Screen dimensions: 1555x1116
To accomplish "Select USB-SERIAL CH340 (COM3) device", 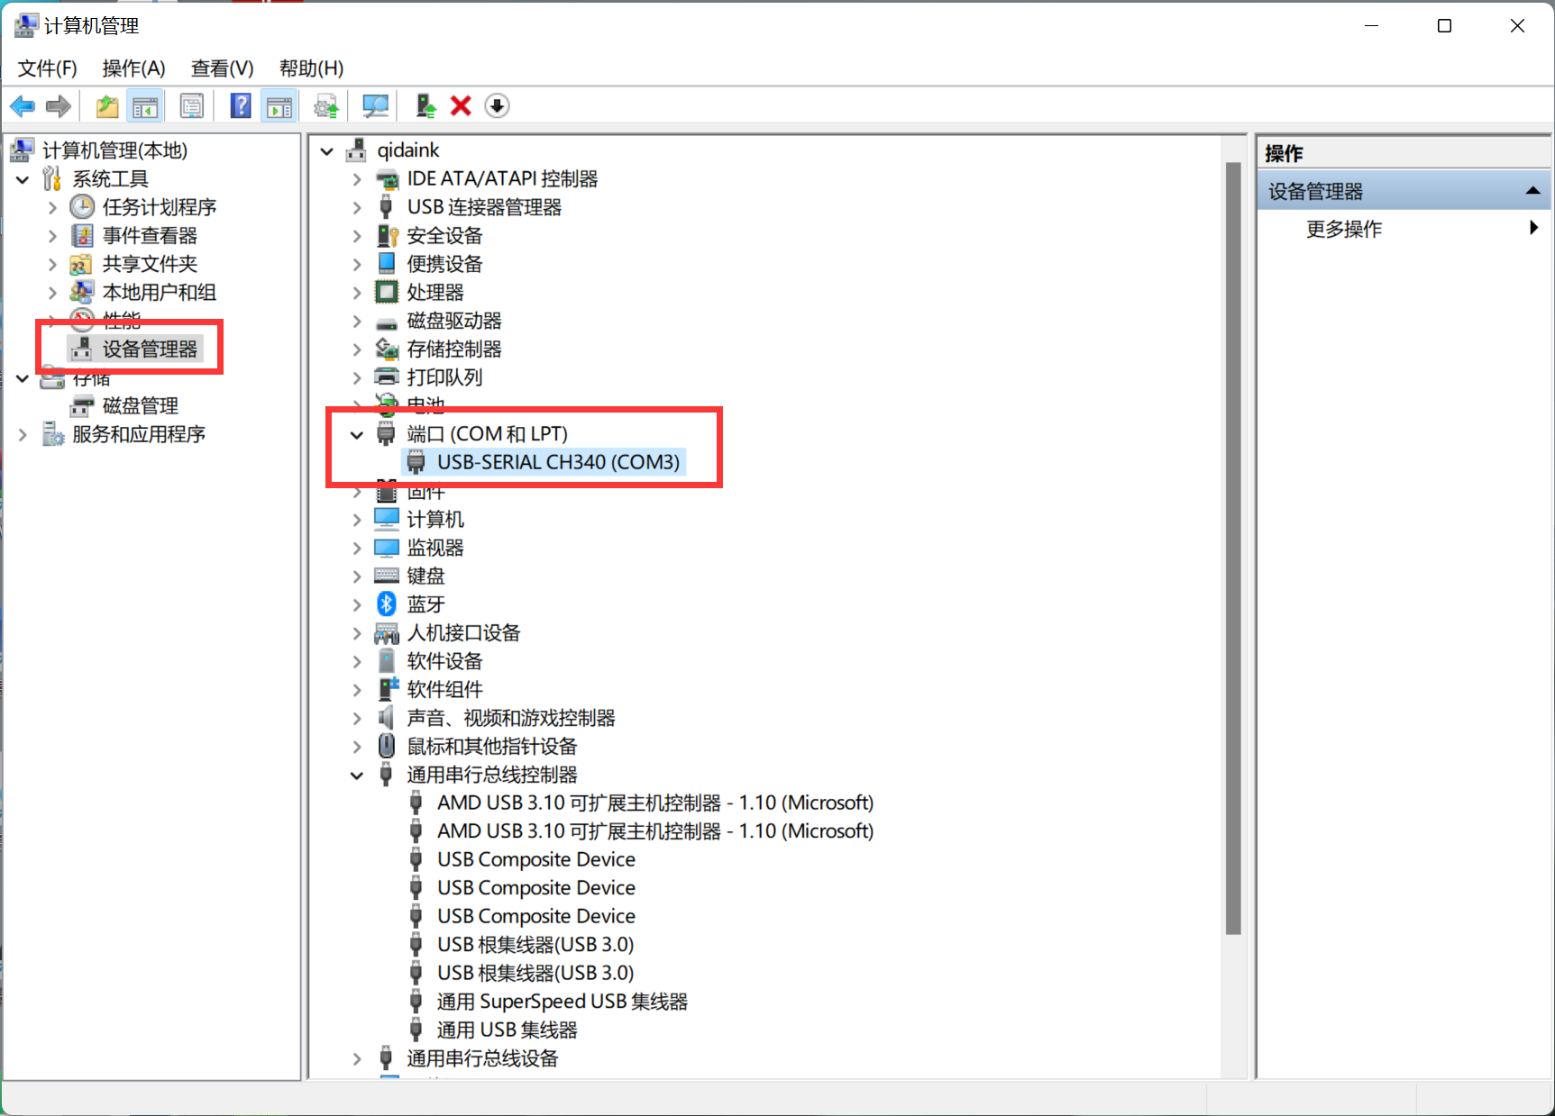I will (x=557, y=462).
